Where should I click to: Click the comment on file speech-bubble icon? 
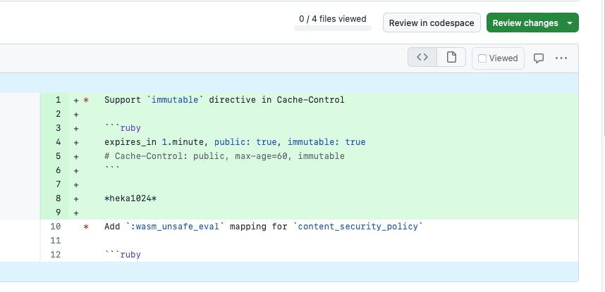pyautogui.click(x=539, y=58)
